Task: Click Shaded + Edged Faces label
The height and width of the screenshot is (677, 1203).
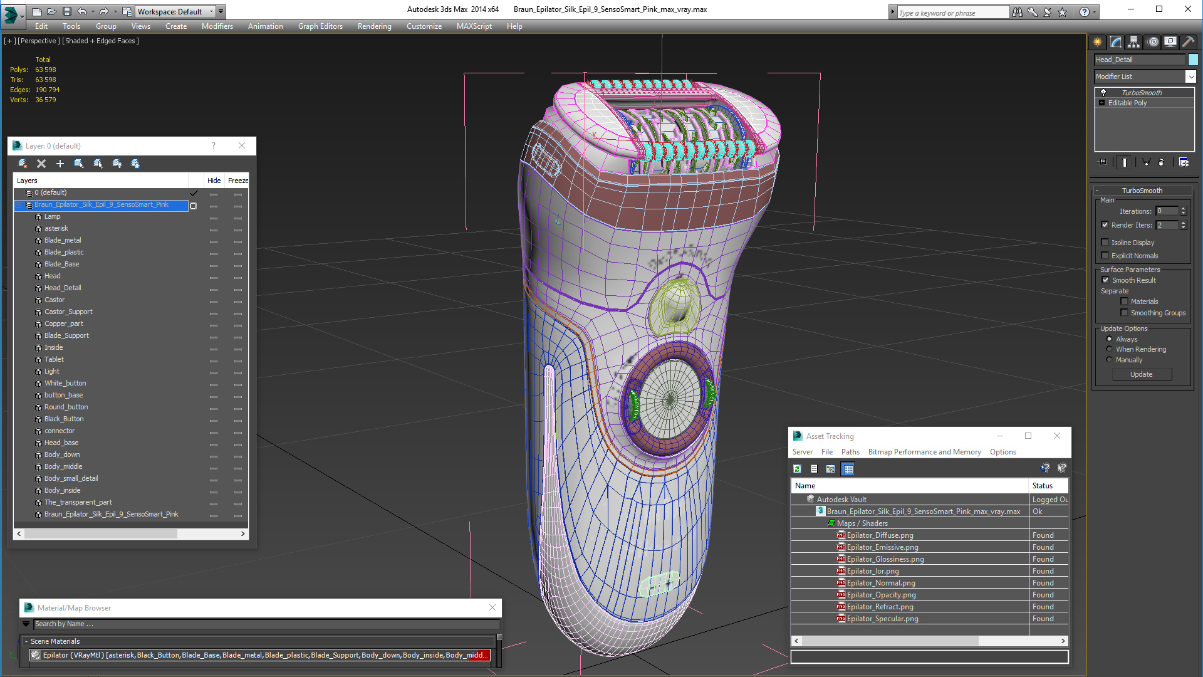Action: [x=101, y=41]
